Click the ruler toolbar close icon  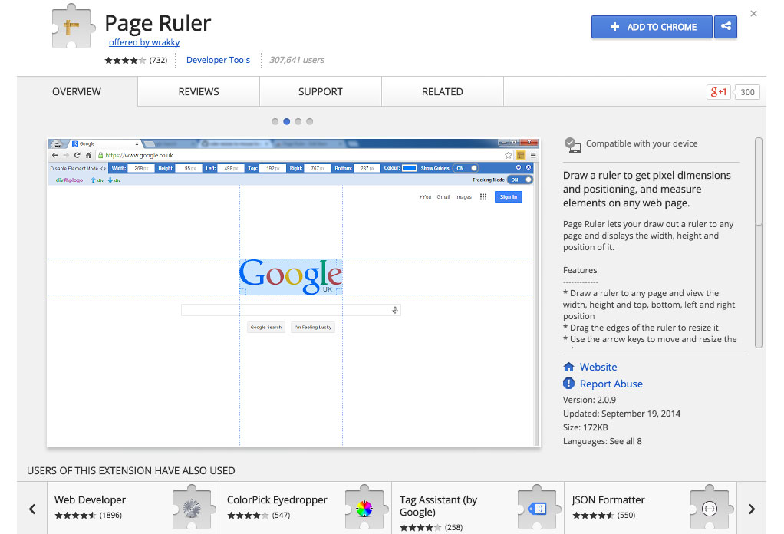coord(528,167)
